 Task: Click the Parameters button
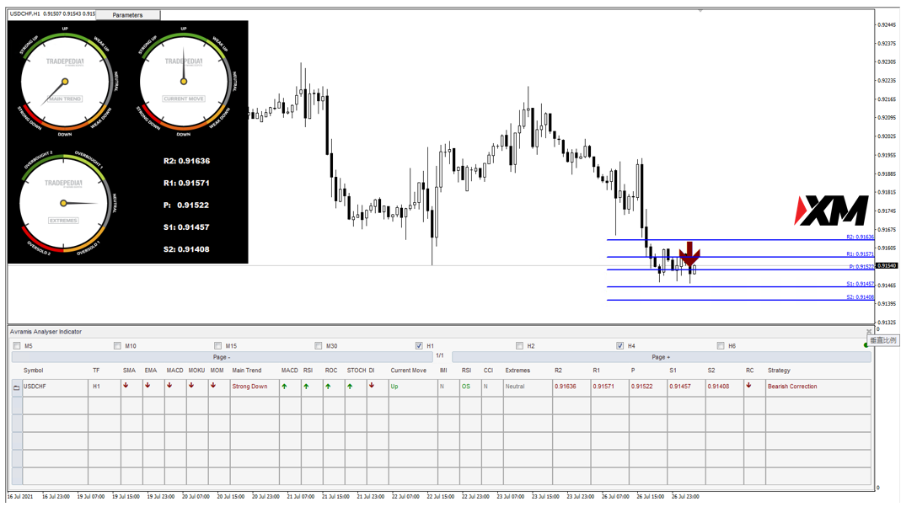[127, 15]
